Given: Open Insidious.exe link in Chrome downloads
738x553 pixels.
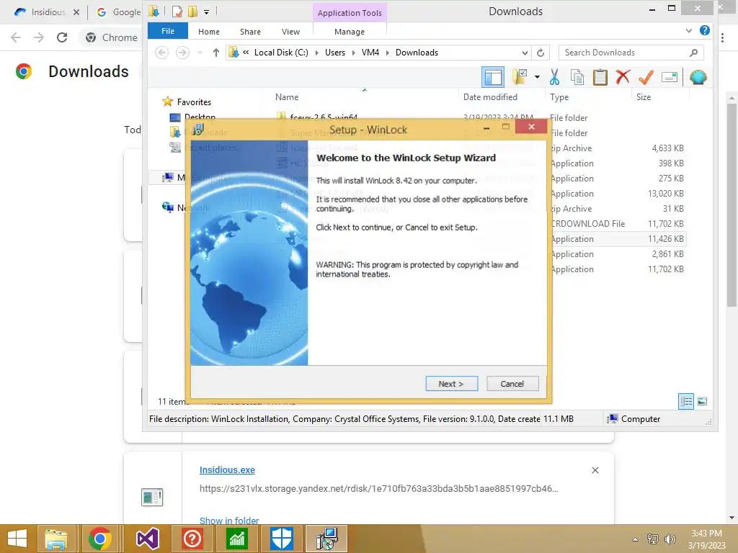Looking at the screenshot, I should pyautogui.click(x=227, y=469).
